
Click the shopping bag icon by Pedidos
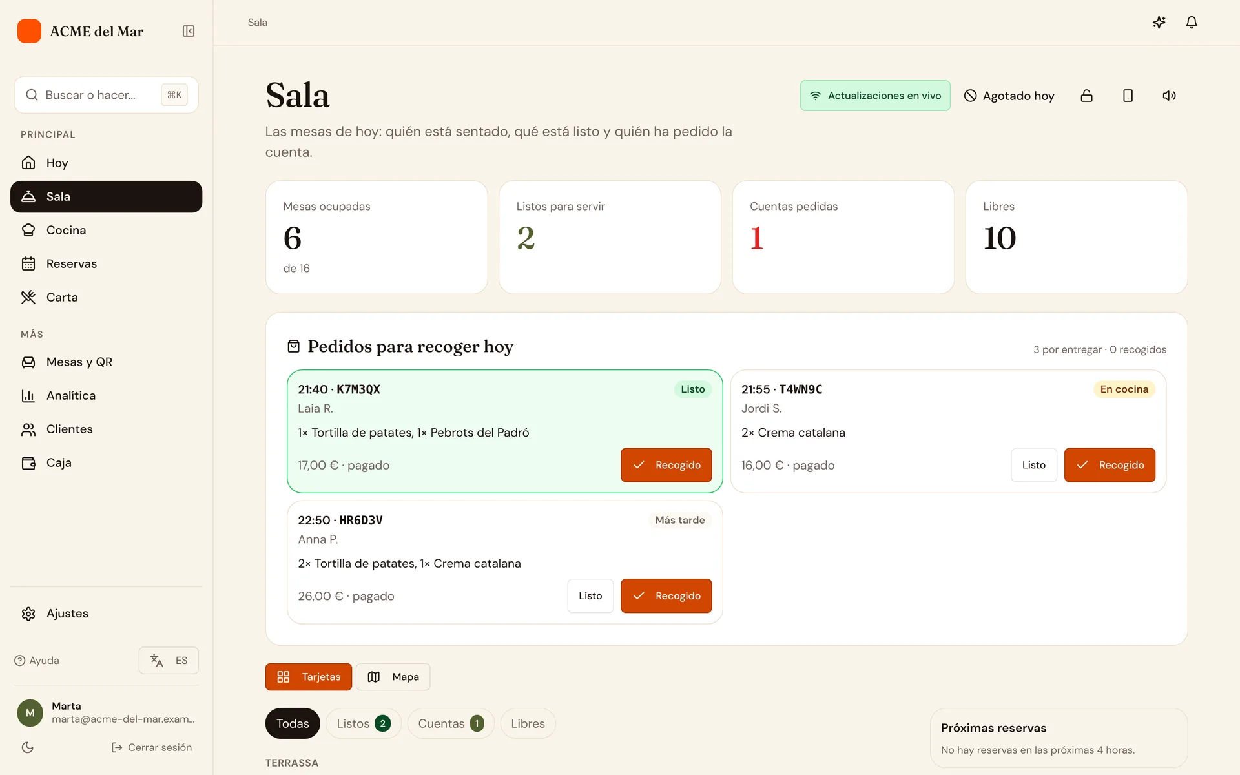pos(293,347)
